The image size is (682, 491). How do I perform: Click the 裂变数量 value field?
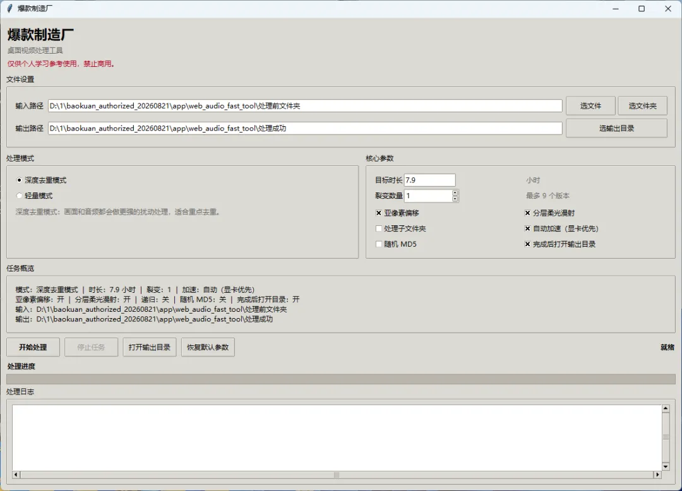pos(428,196)
